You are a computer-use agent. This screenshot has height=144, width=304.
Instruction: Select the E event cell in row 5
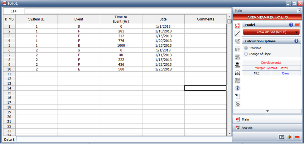[79, 46]
